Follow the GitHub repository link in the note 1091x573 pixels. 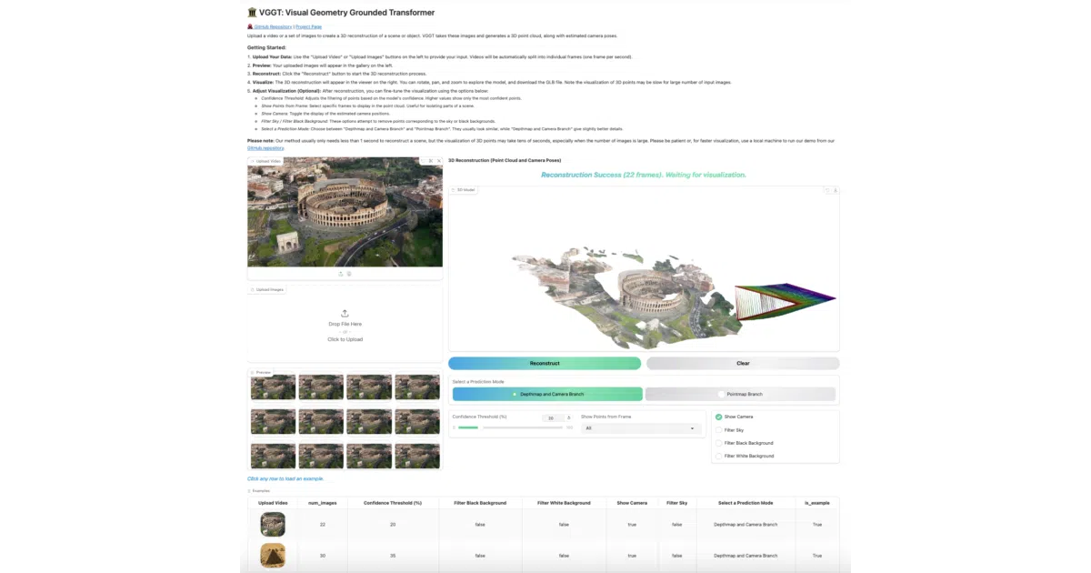(x=266, y=147)
